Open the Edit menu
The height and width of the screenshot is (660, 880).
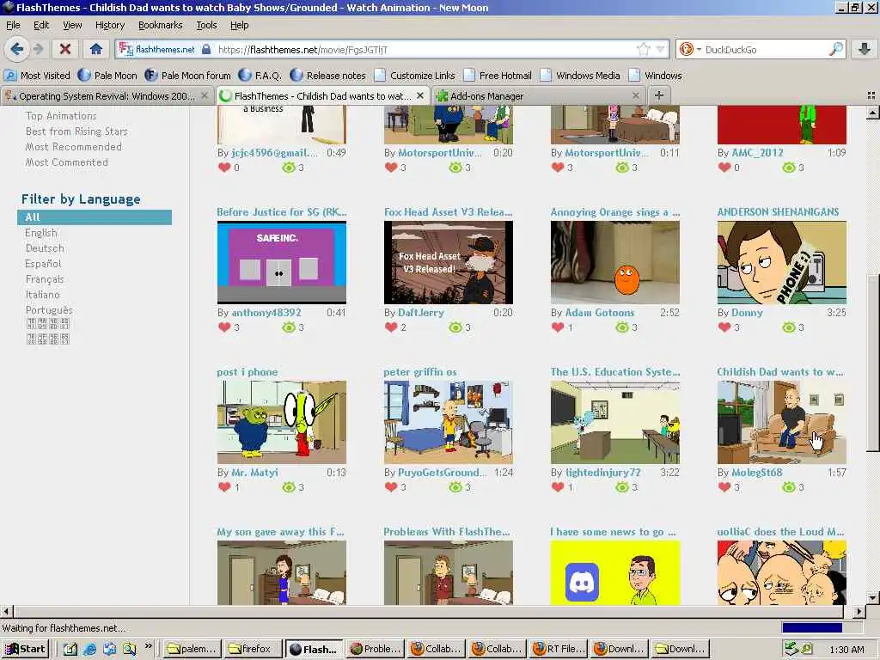point(41,25)
